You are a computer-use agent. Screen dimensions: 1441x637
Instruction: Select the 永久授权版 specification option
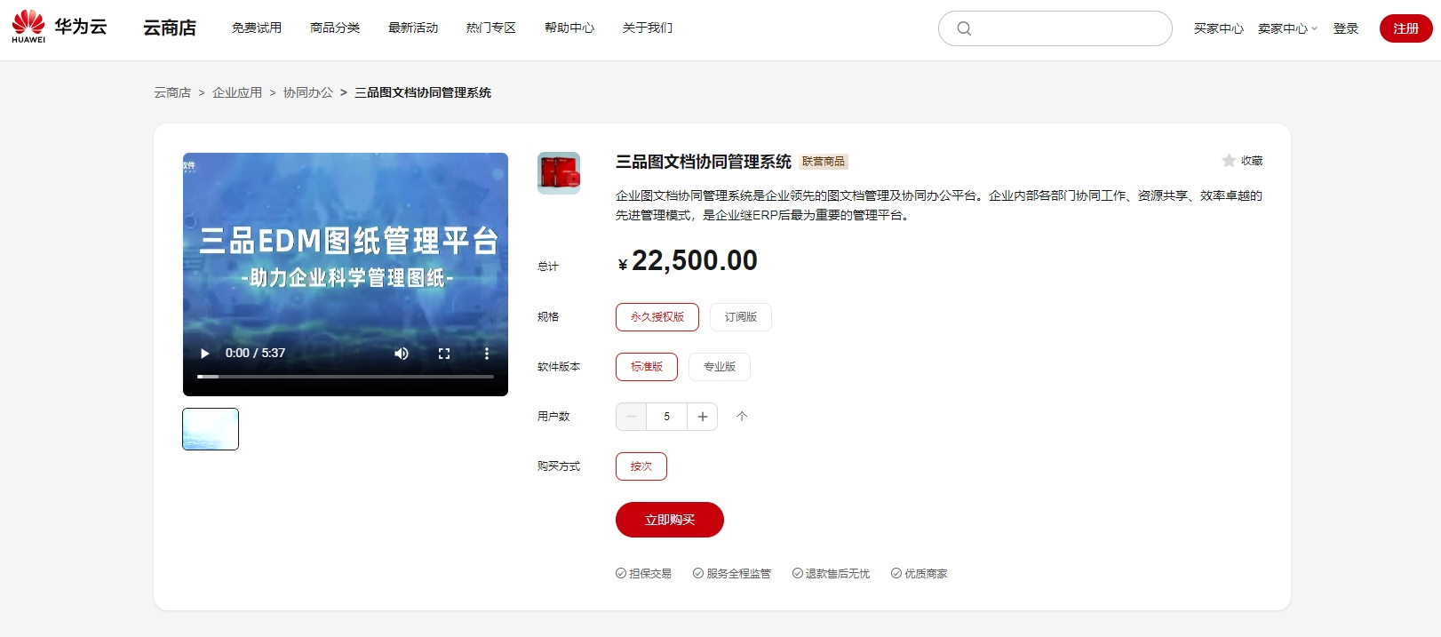[x=657, y=317]
